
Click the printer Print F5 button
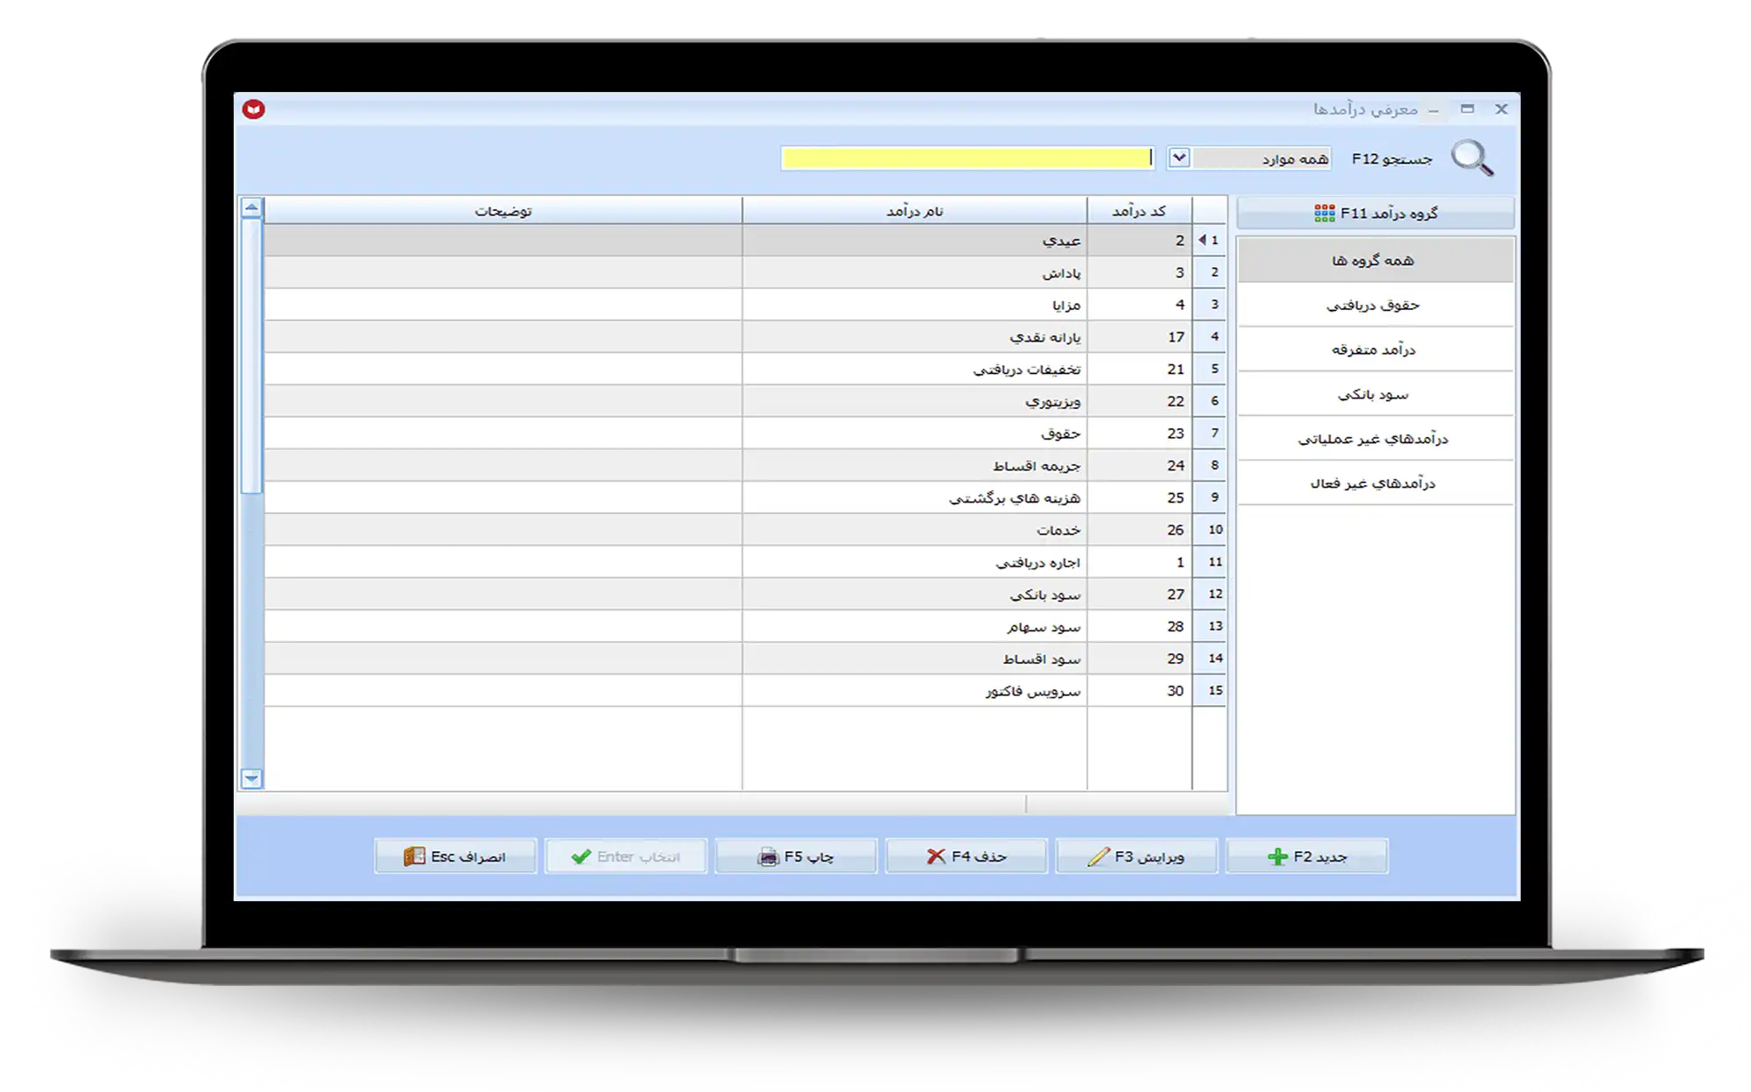(795, 856)
